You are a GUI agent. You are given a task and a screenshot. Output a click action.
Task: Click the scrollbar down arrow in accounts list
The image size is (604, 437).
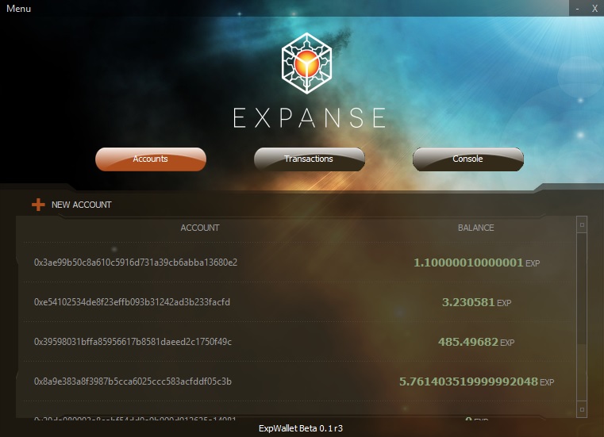point(582,409)
